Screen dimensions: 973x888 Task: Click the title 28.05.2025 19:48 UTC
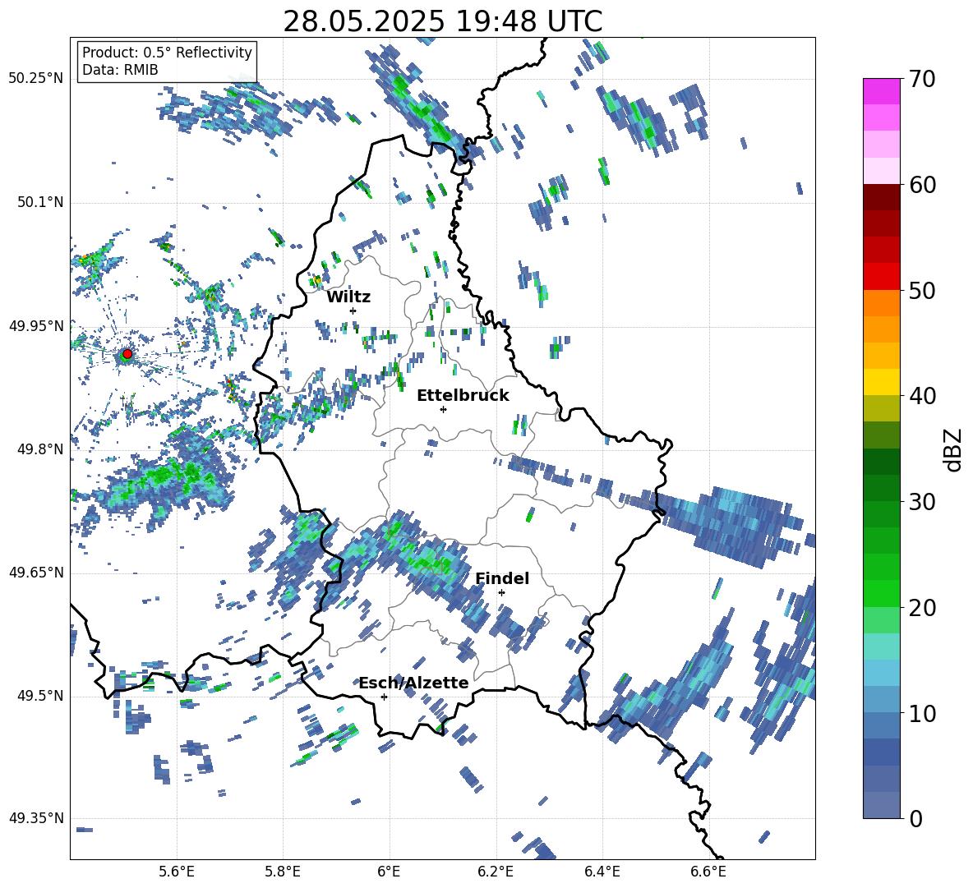click(442, 21)
